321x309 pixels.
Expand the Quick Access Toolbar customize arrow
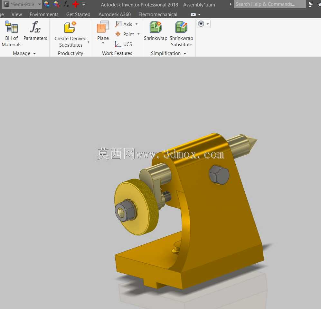(x=84, y=4)
